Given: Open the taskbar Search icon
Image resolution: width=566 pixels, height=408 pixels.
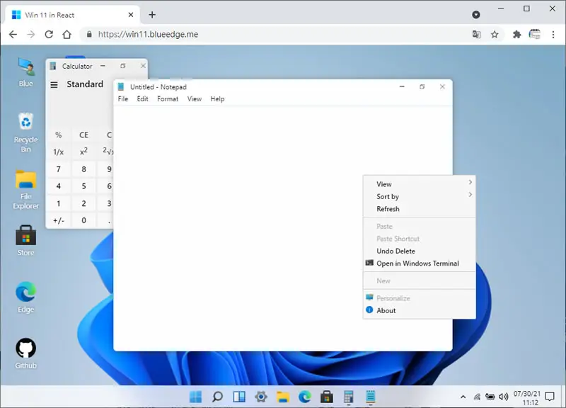Looking at the screenshot, I should [x=217, y=397].
